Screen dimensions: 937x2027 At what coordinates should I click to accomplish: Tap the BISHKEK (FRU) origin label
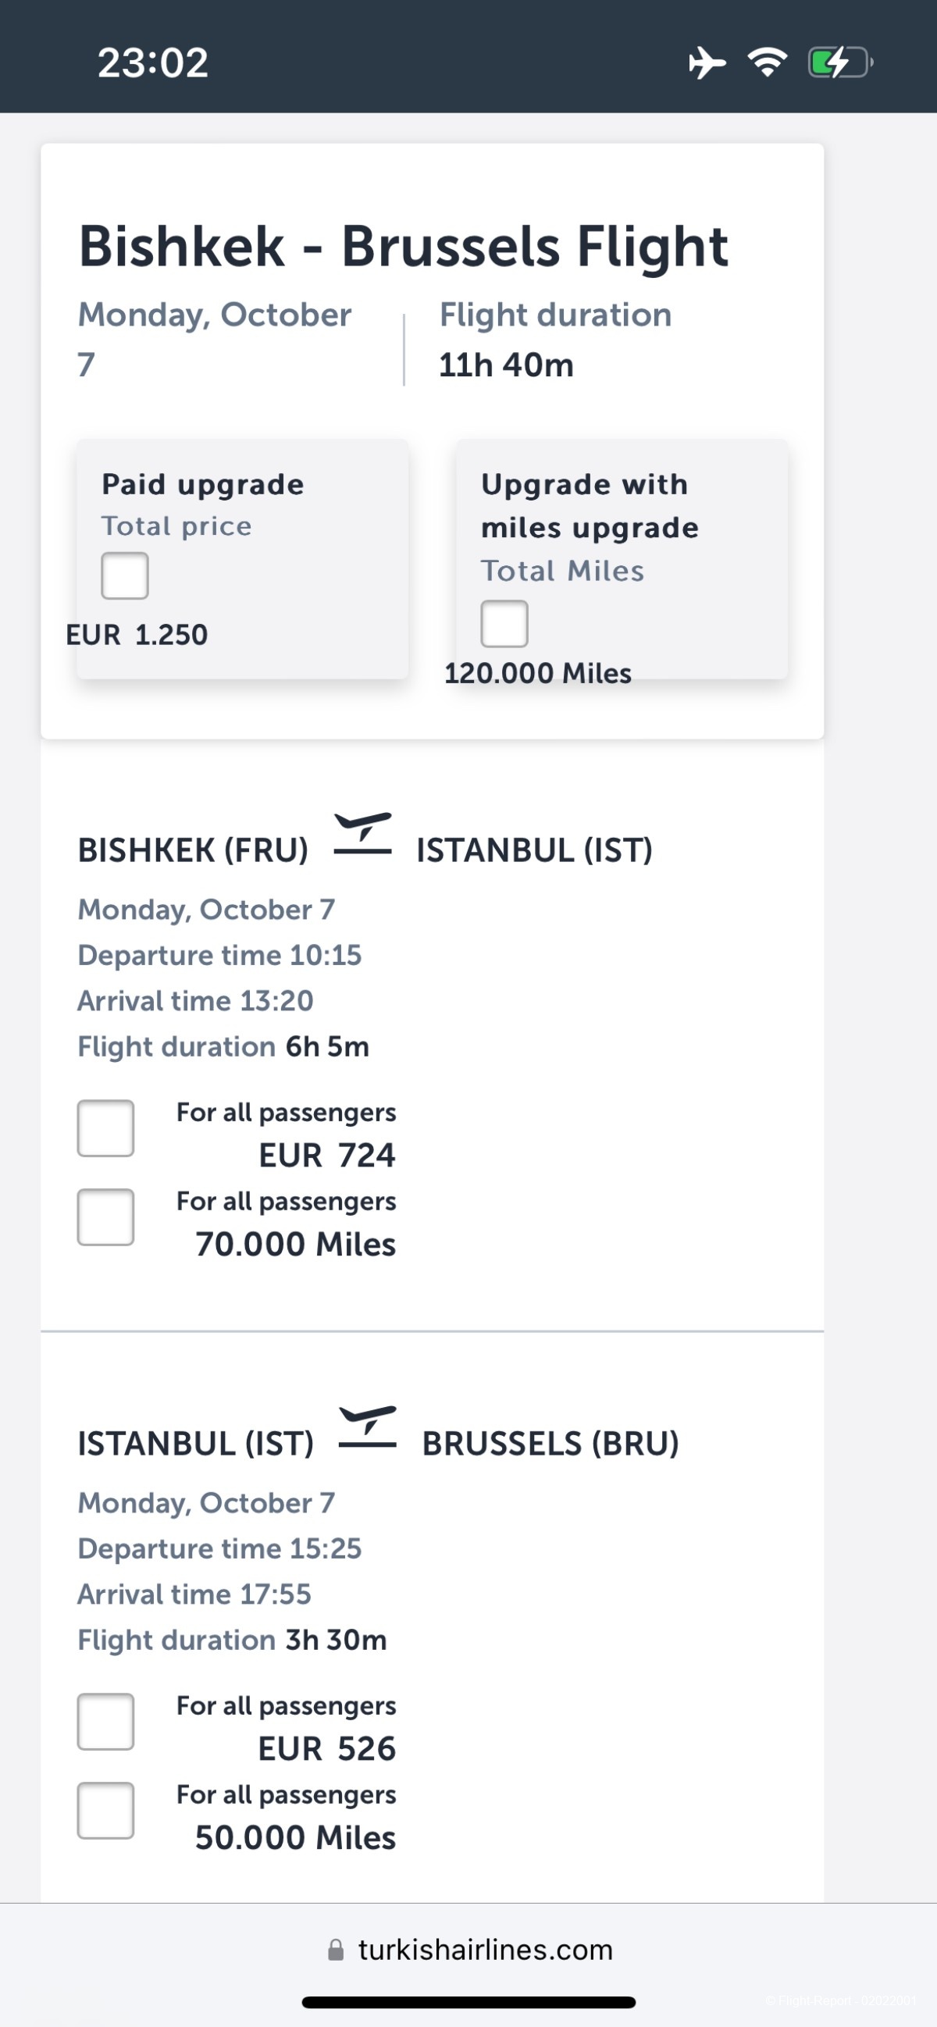(193, 850)
